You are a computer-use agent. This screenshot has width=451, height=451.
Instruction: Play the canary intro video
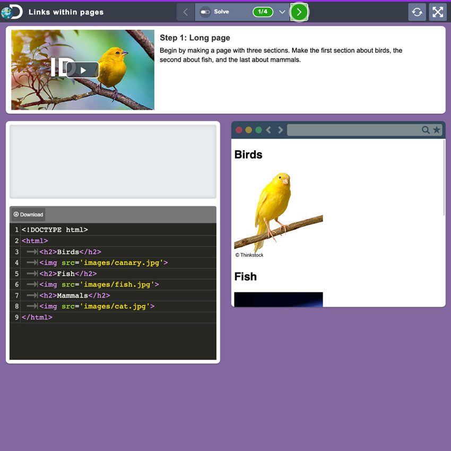83,70
